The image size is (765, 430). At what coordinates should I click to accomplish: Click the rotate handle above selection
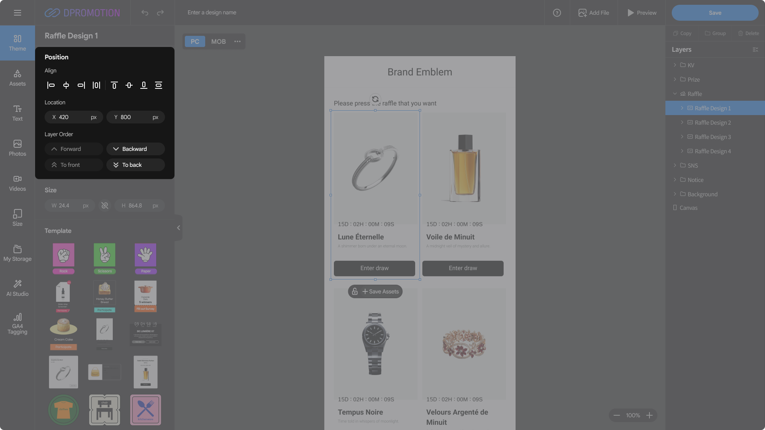(x=375, y=99)
